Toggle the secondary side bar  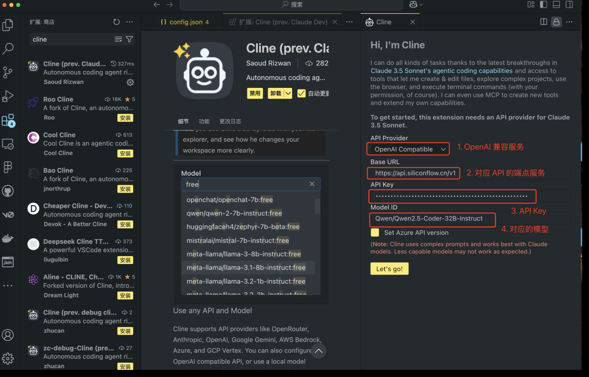click(x=569, y=4)
